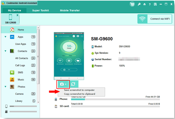Image resolution: width=175 pixels, height=119 pixels.
Task: Click the sidebar phone storage bar
Action: click(23, 106)
